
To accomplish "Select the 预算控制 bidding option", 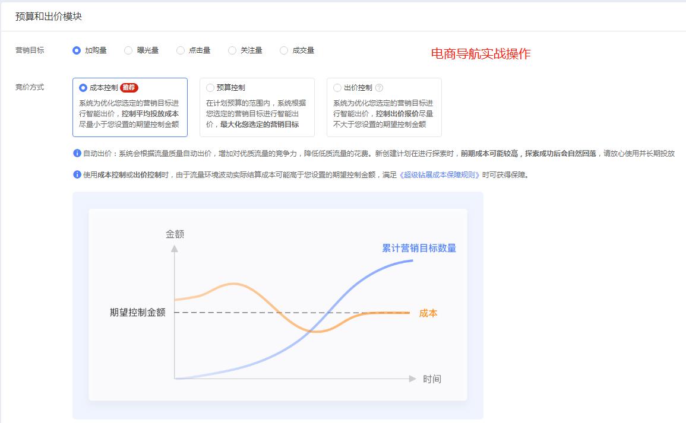I will click(211, 87).
